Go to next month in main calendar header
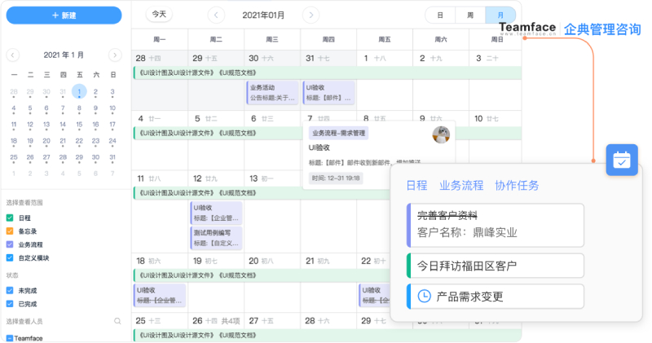 point(311,15)
